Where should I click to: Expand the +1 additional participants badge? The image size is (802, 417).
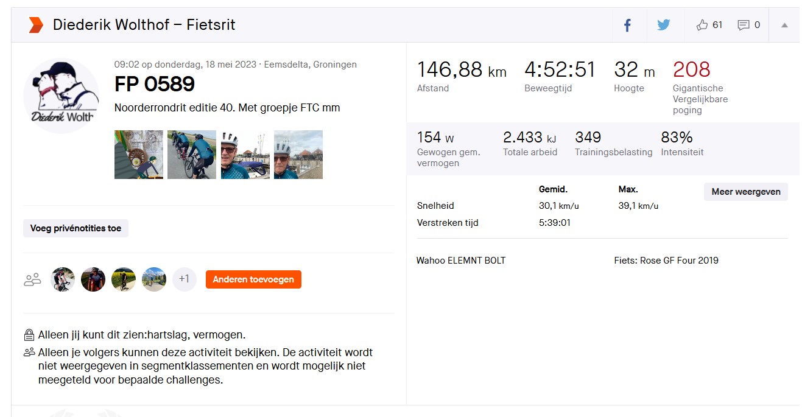[185, 279]
